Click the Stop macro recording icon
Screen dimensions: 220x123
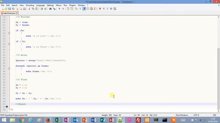click(104, 9)
